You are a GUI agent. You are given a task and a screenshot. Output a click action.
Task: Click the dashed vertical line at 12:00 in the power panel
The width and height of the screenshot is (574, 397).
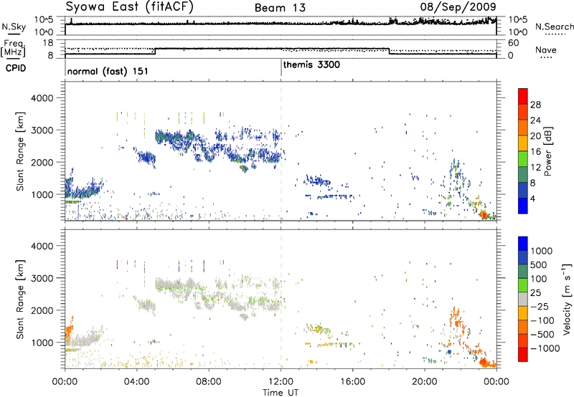(281, 151)
